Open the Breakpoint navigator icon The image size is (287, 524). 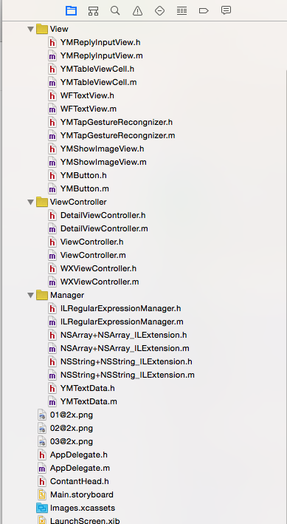coord(204,10)
